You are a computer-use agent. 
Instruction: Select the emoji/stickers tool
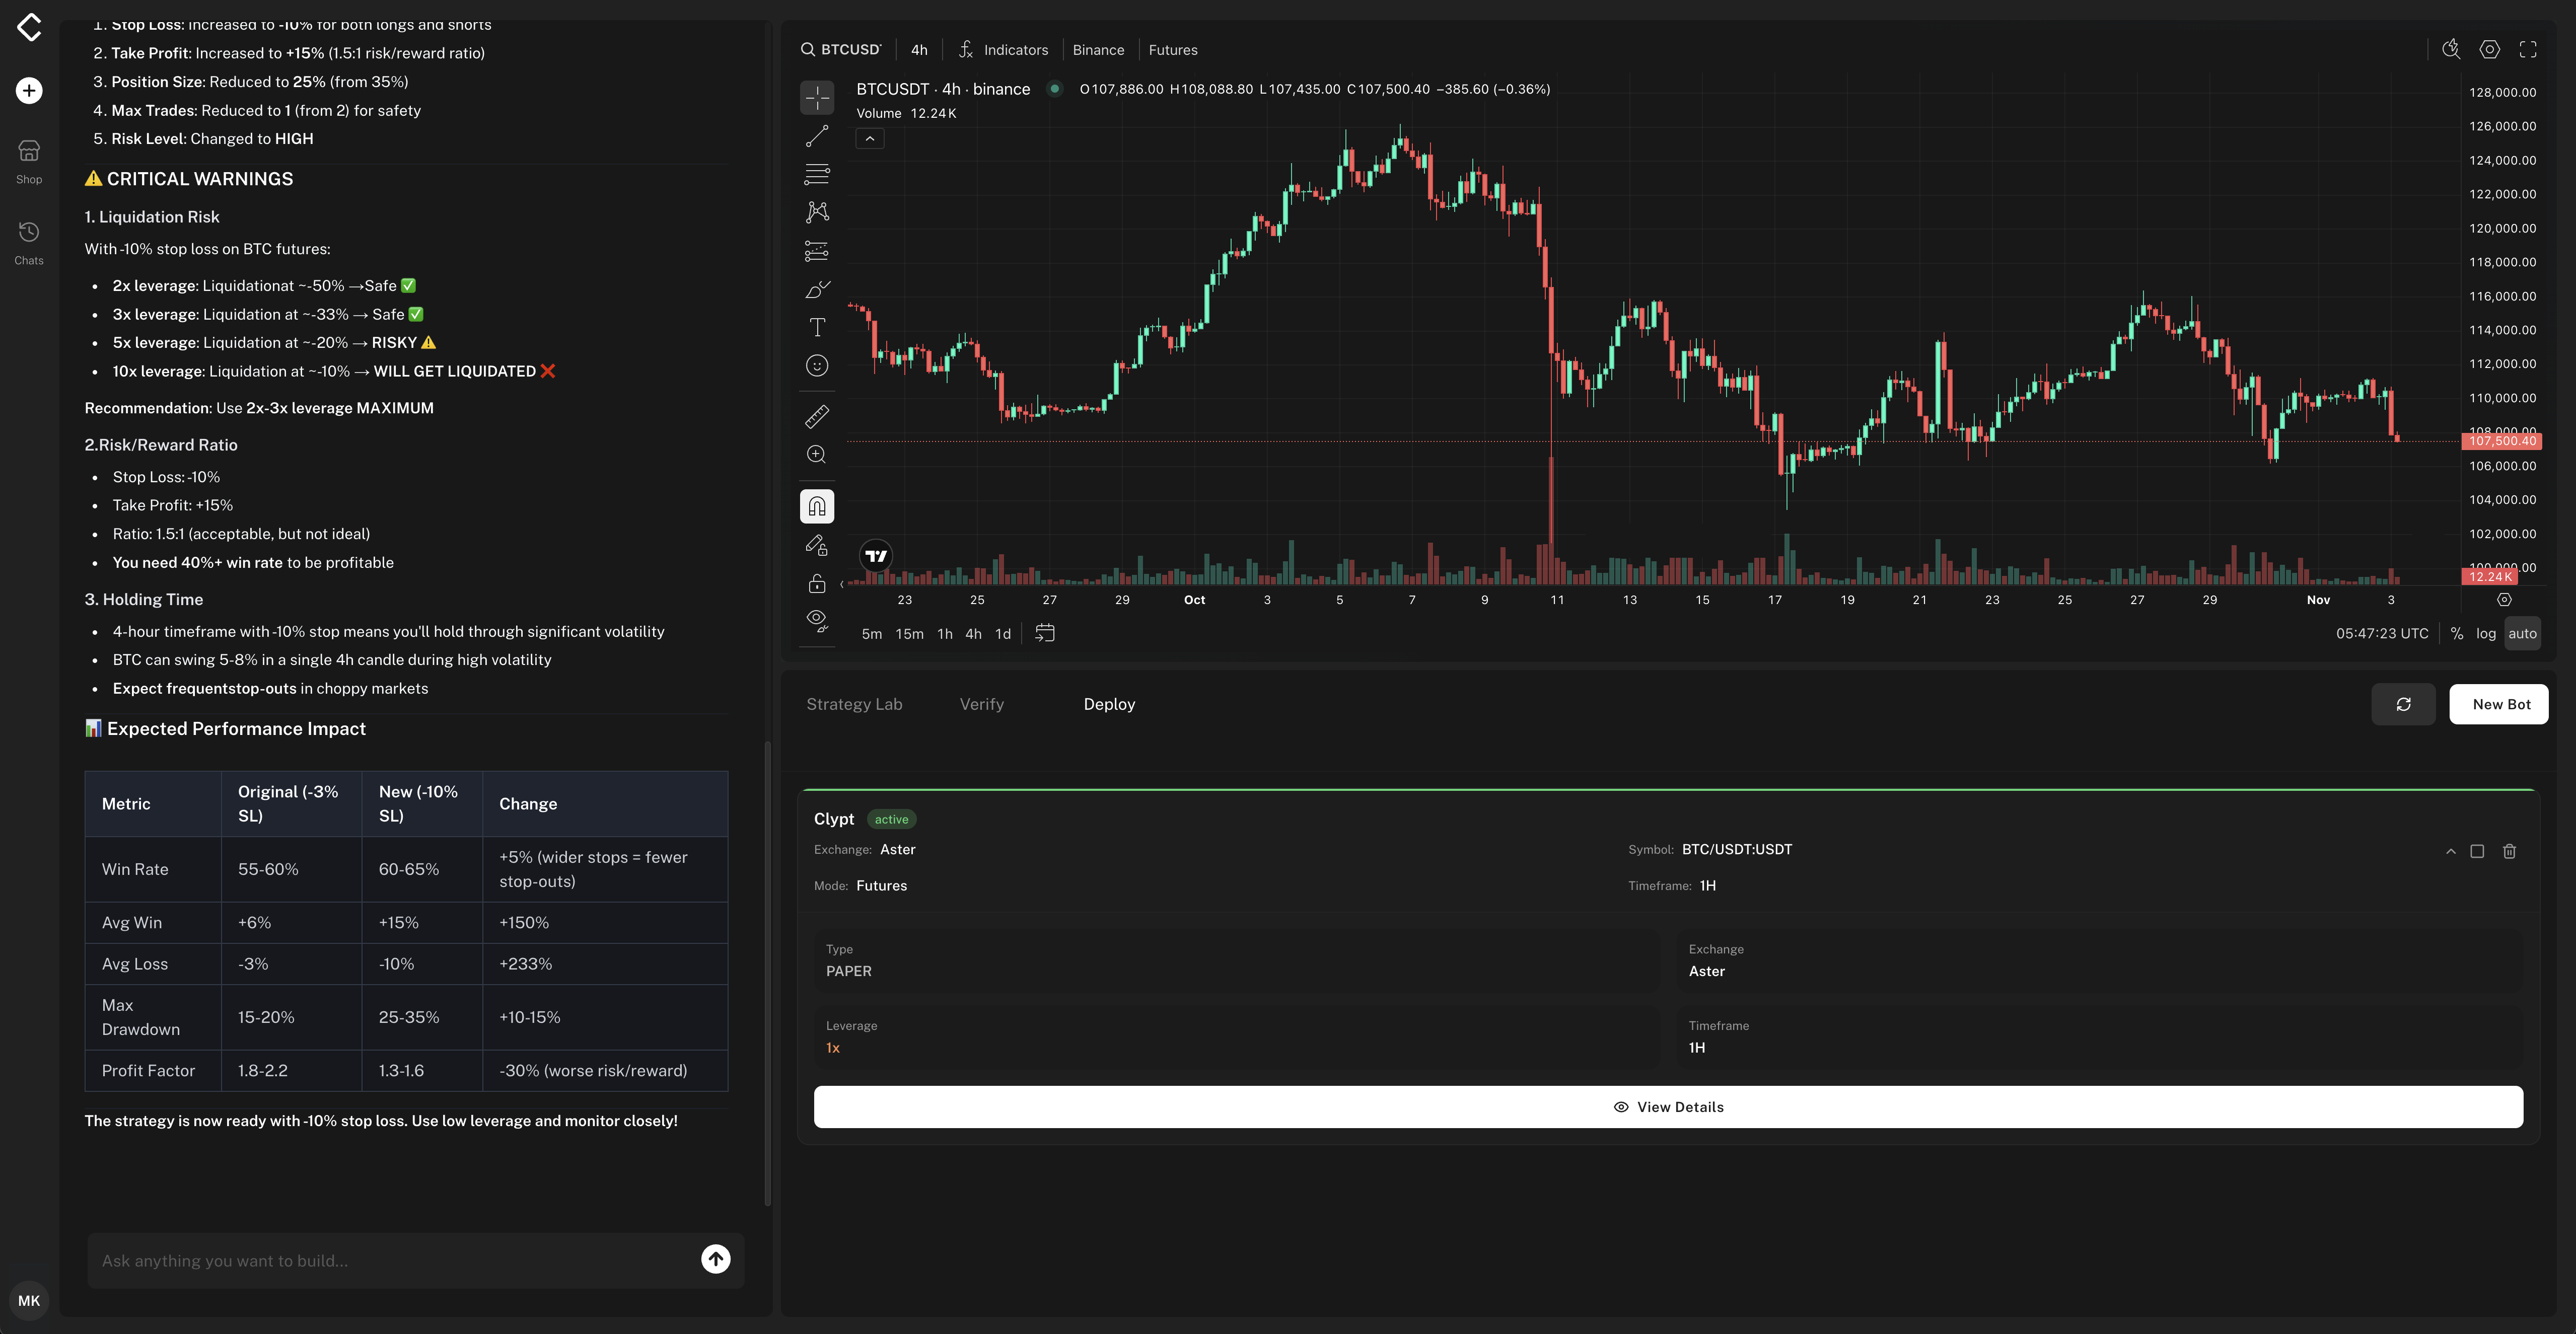pos(817,365)
